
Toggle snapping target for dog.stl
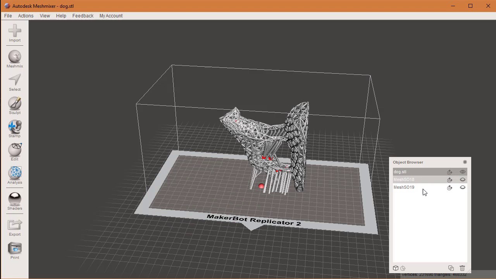pos(449,172)
